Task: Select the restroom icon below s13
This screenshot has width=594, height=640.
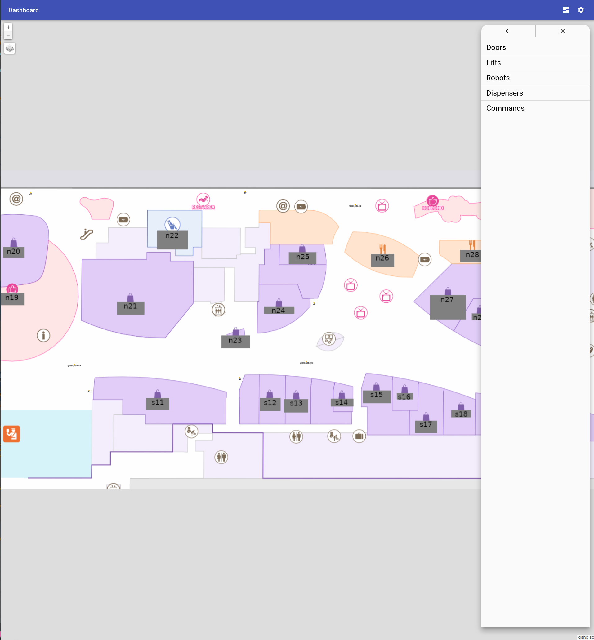Action: pyautogui.click(x=296, y=436)
